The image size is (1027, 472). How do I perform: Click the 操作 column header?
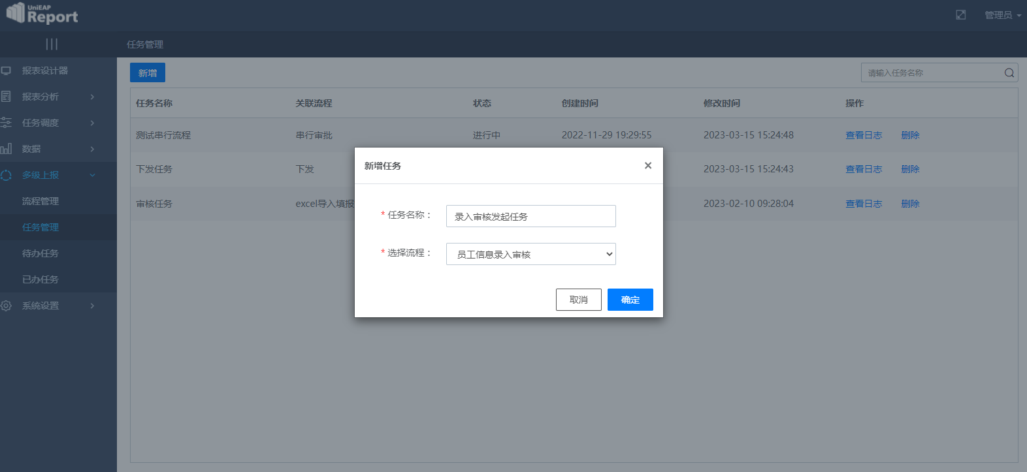[855, 103]
